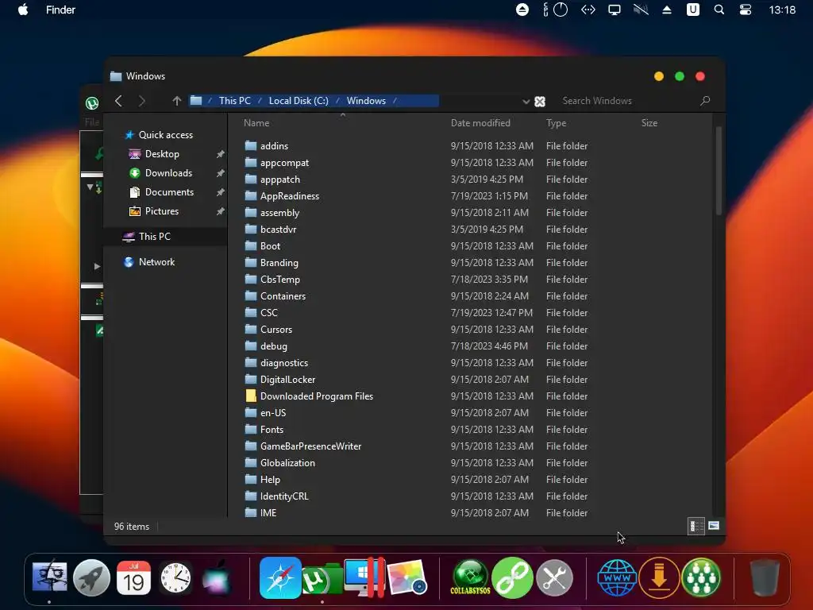Screen dimensions: 813x610
Task: Click the Back navigation arrow
Action: (119, 101)
